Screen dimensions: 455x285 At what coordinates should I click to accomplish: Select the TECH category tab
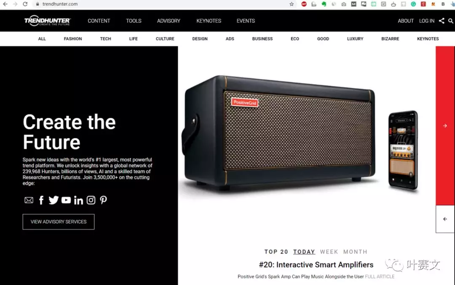(106, 39)
